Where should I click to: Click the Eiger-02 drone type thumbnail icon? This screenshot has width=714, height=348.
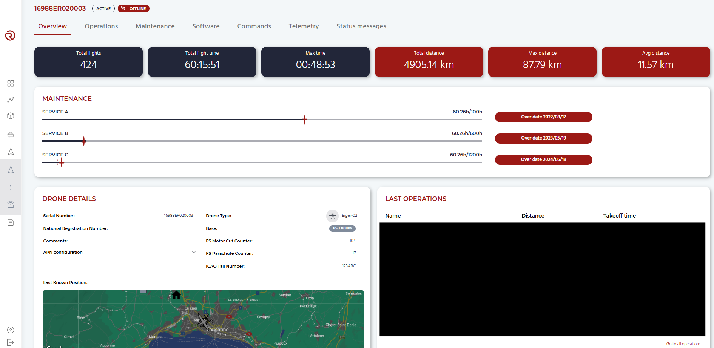332,216
